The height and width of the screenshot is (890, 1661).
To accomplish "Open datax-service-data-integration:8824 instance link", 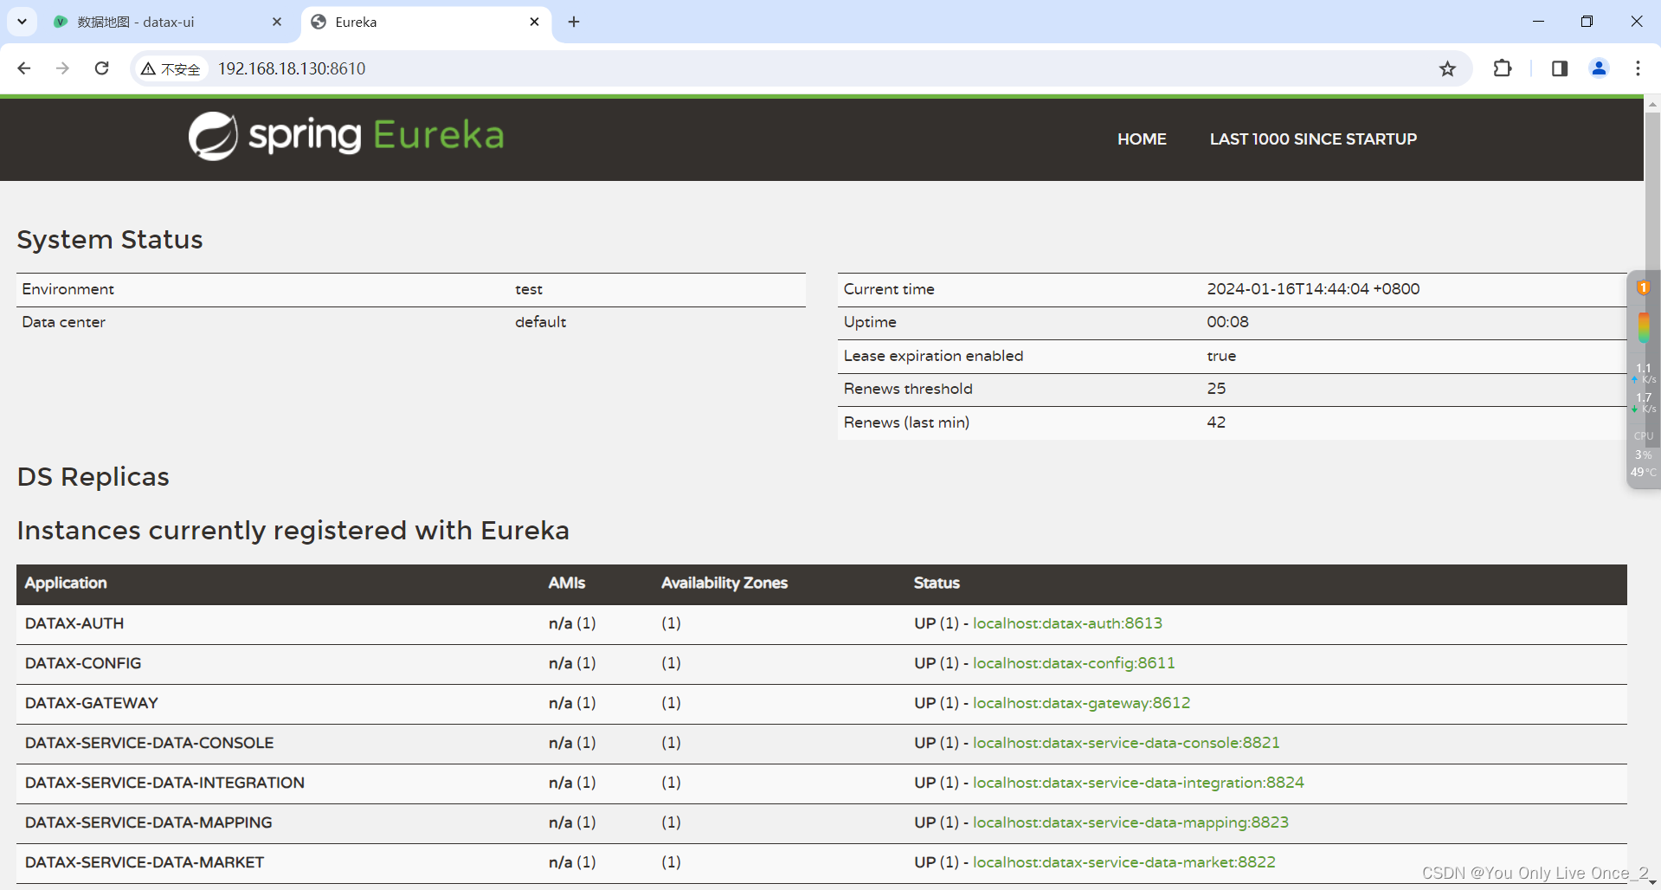I will coord(1138,783).
